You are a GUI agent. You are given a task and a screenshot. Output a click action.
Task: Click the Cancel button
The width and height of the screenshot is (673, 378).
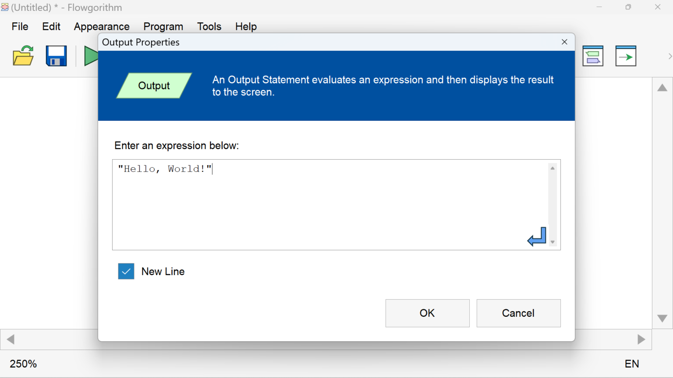coord(518,313)
